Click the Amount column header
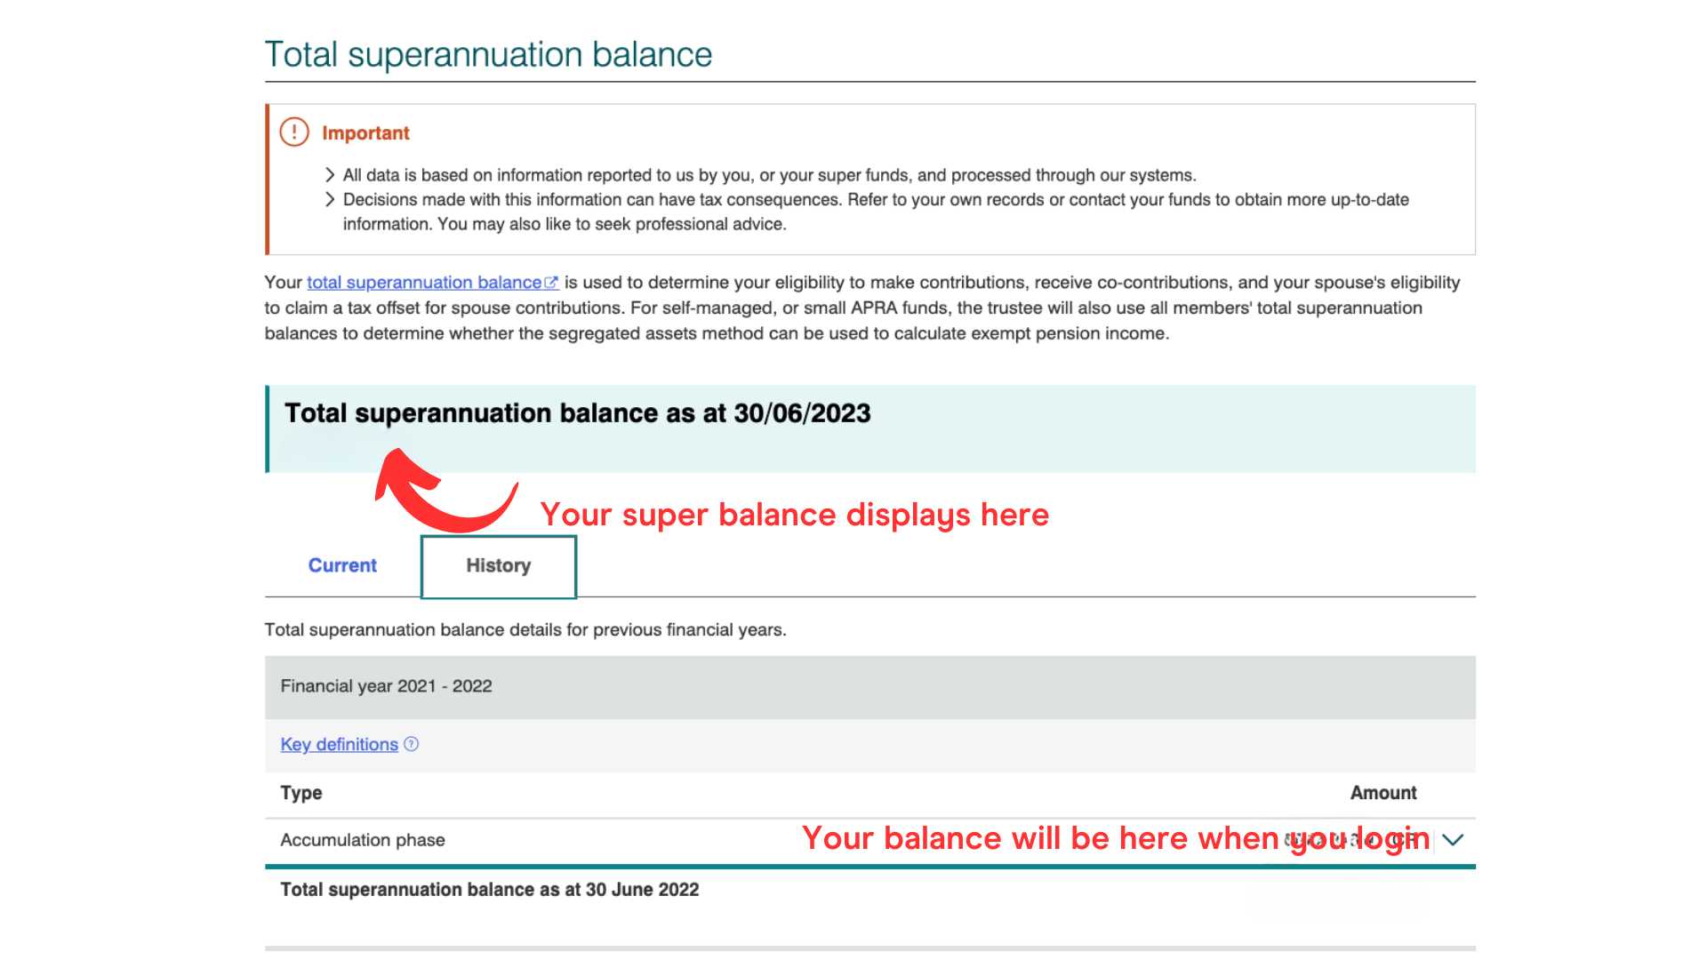This screenshot has height=960, width=1707. pos(1382,793)
